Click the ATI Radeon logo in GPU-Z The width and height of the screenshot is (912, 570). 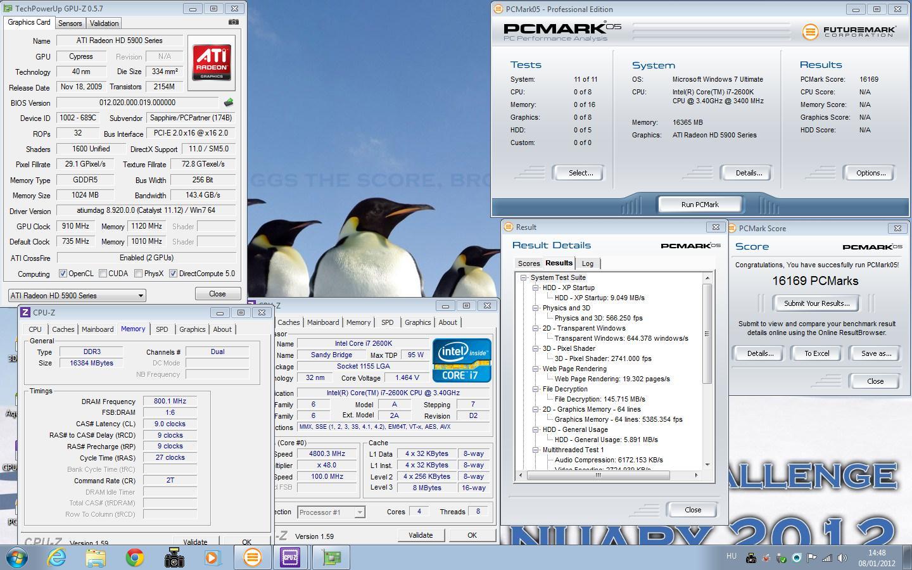coord(212,63)
